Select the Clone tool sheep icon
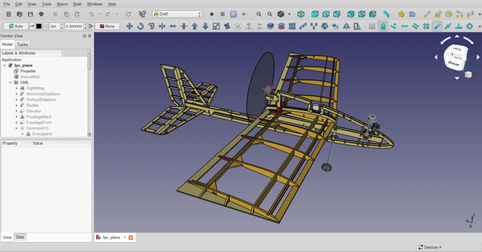The image size is (482, 252). coord(325,26)
